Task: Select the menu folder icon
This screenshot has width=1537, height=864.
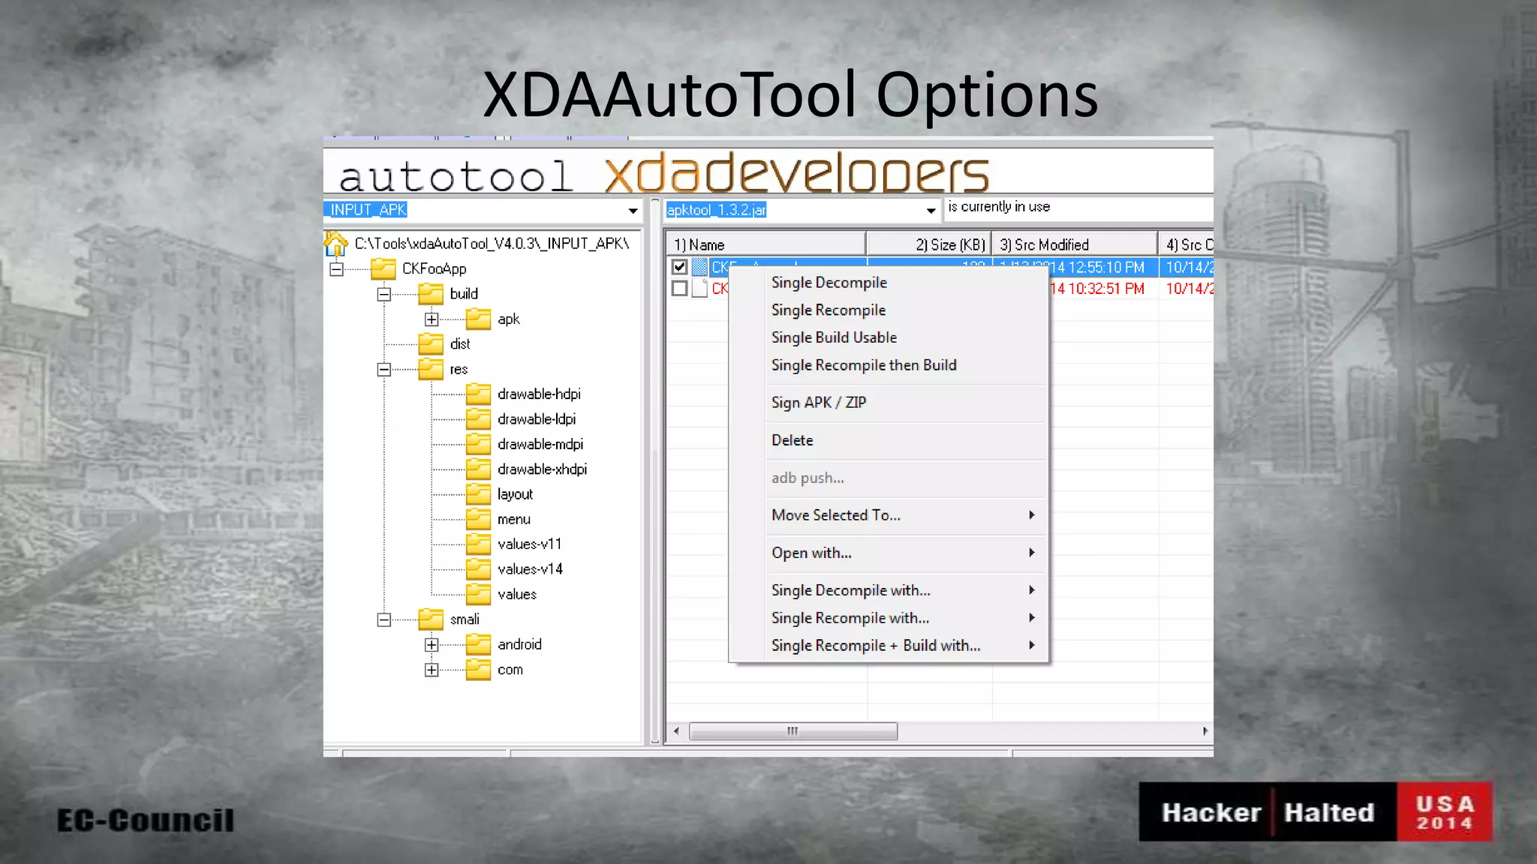Action: 478,519
